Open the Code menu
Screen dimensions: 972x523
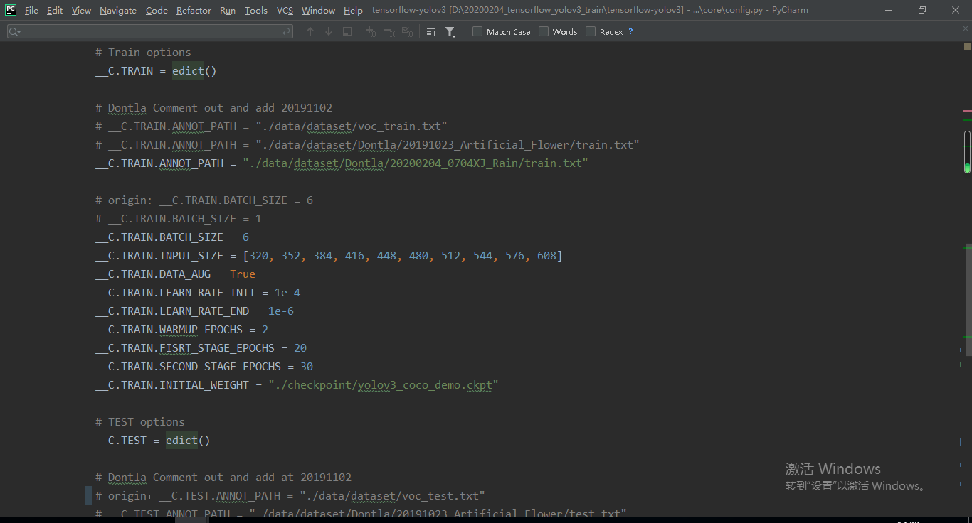click(x=157, y=10)
